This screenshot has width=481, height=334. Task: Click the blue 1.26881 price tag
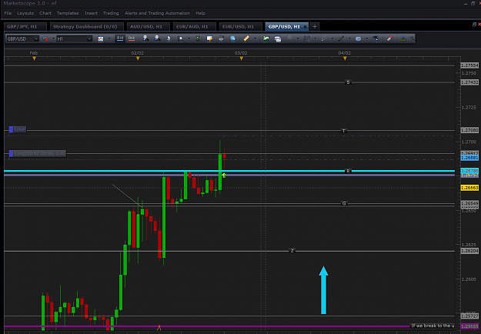[x=469, y=158]
